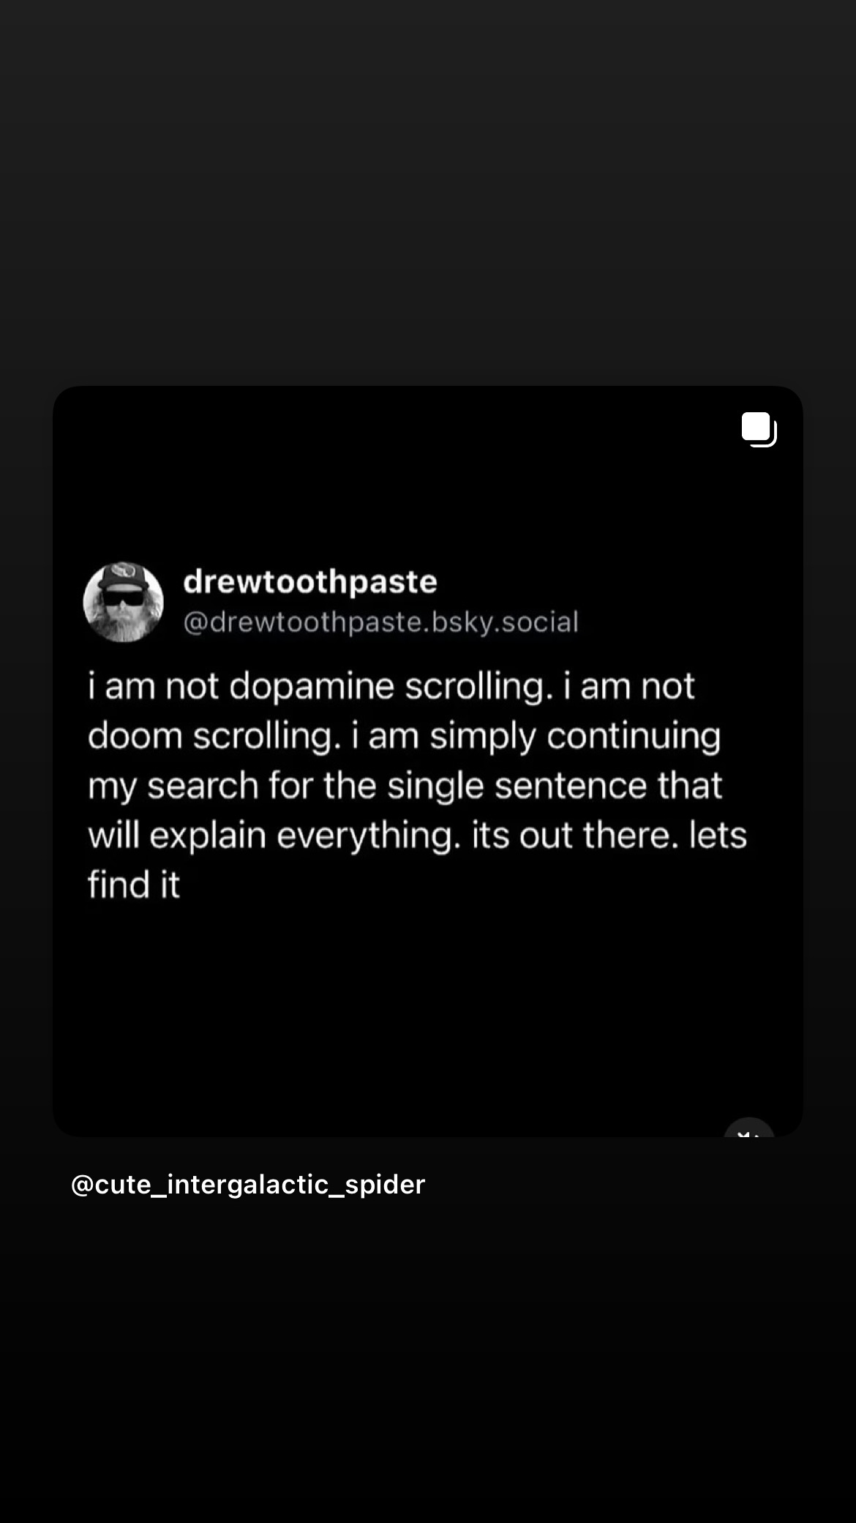
Task: Select the line 'doom scrolling. i am simply continuing'
Action: point(405,737)
